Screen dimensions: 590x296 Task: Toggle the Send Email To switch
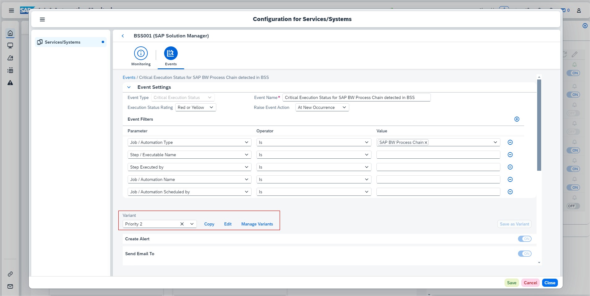[x=524, y=254]
